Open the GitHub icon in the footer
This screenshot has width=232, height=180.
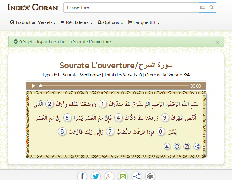click(150, 176)
